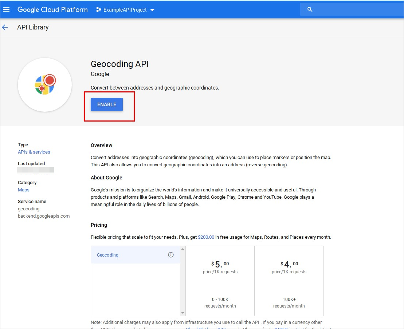404x329 pixels.
Task: Click the geocoding-backend.googleapis.com service name text
Action: click(44, 213)
